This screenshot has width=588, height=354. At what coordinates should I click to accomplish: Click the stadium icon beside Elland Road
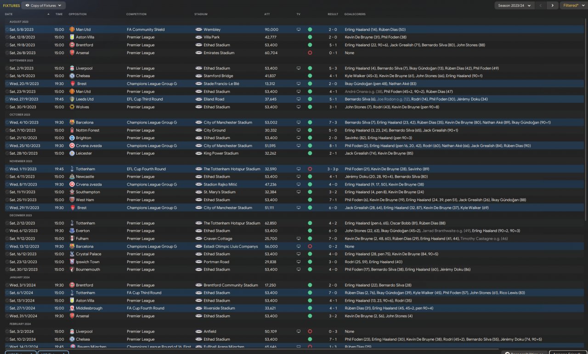click(x=198, y=99)
